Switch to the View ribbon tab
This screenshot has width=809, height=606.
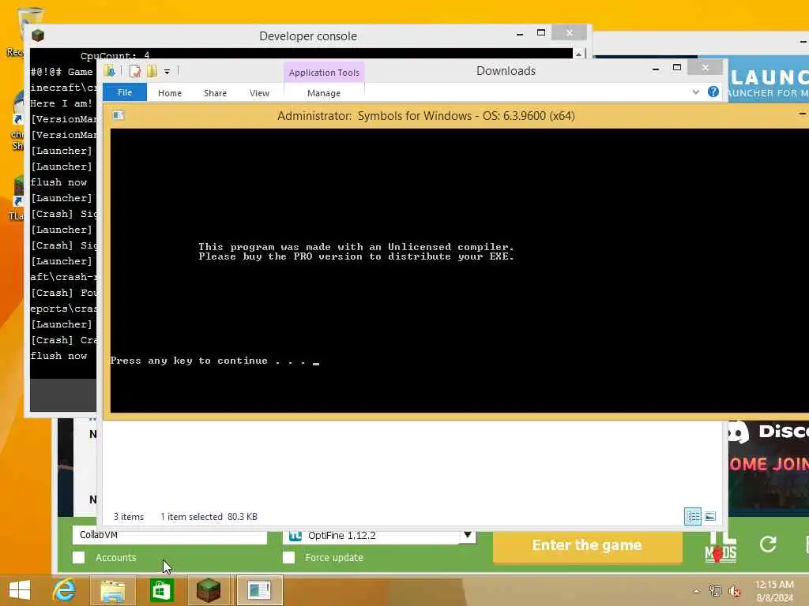[259, 93]
